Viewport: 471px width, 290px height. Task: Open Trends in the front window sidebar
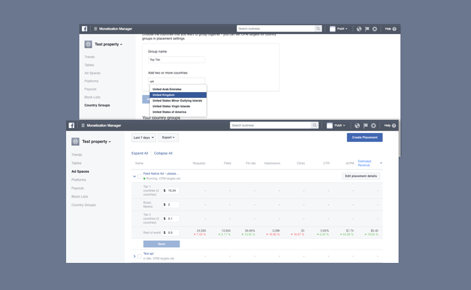pos(77,154)
